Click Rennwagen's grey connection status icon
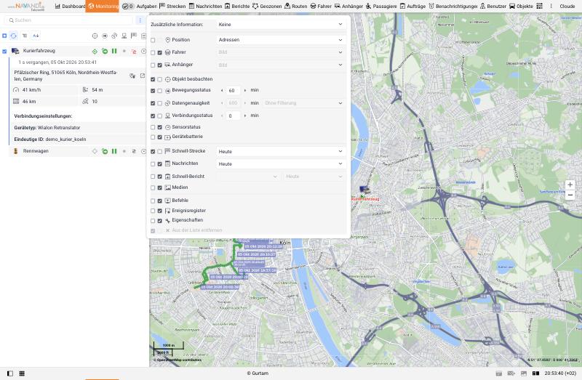This screenshot has width=582, height=380. (x=134, y=151)
